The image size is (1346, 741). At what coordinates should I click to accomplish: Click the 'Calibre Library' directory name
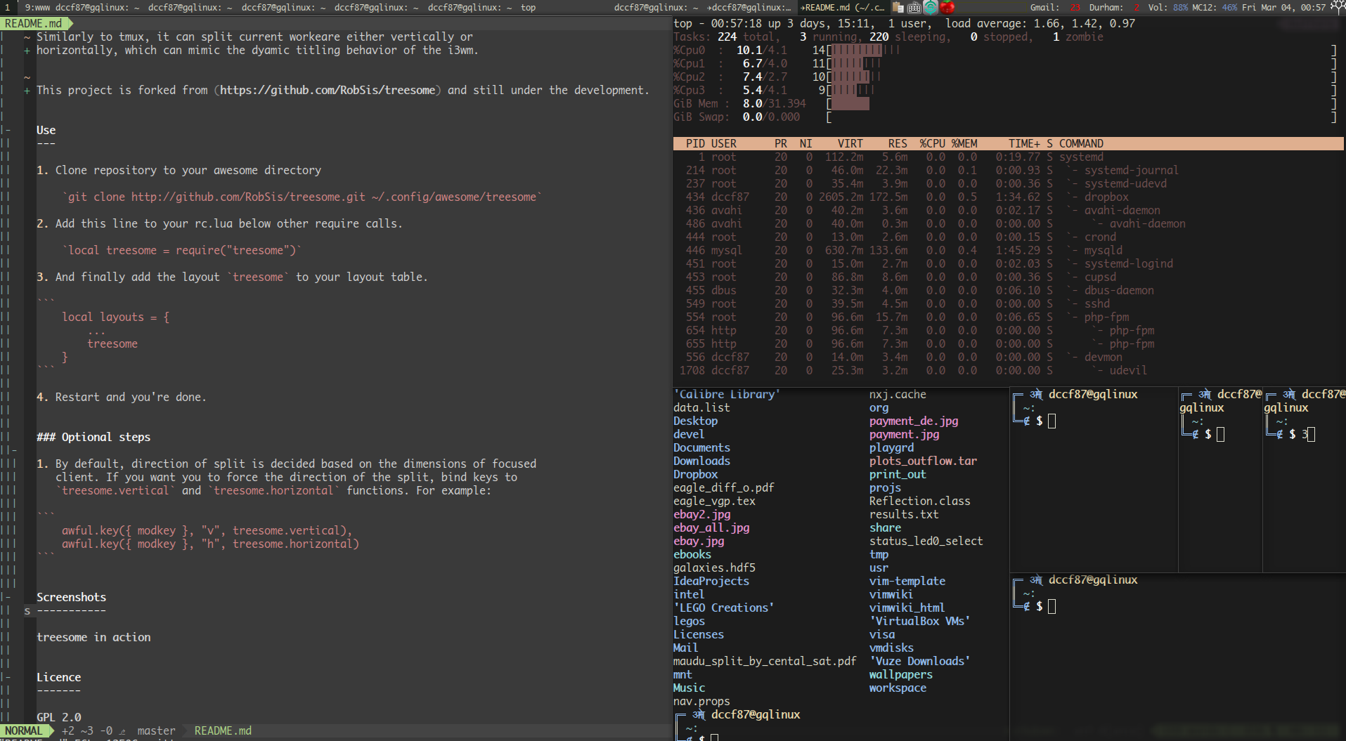coord(727,394)
